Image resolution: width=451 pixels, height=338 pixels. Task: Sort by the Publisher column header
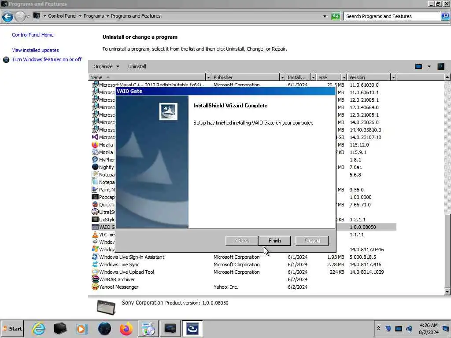click(245, 77)
